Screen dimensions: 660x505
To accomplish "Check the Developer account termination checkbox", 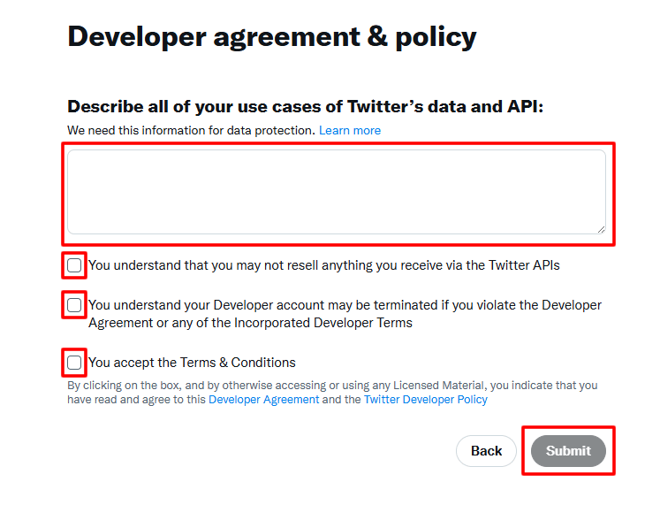I will (x=74, y=304).
